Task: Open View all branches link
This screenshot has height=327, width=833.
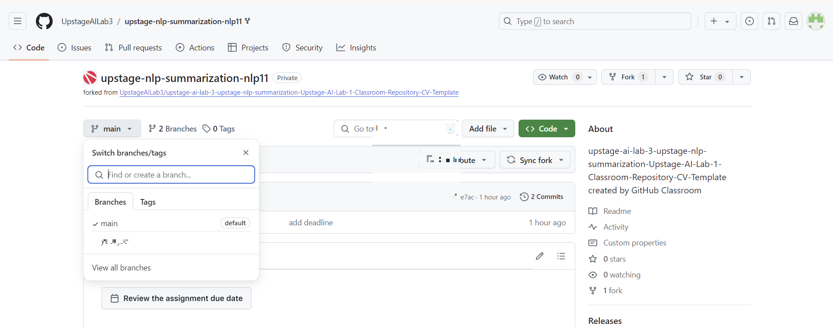Action: click(x=121, y=268)
